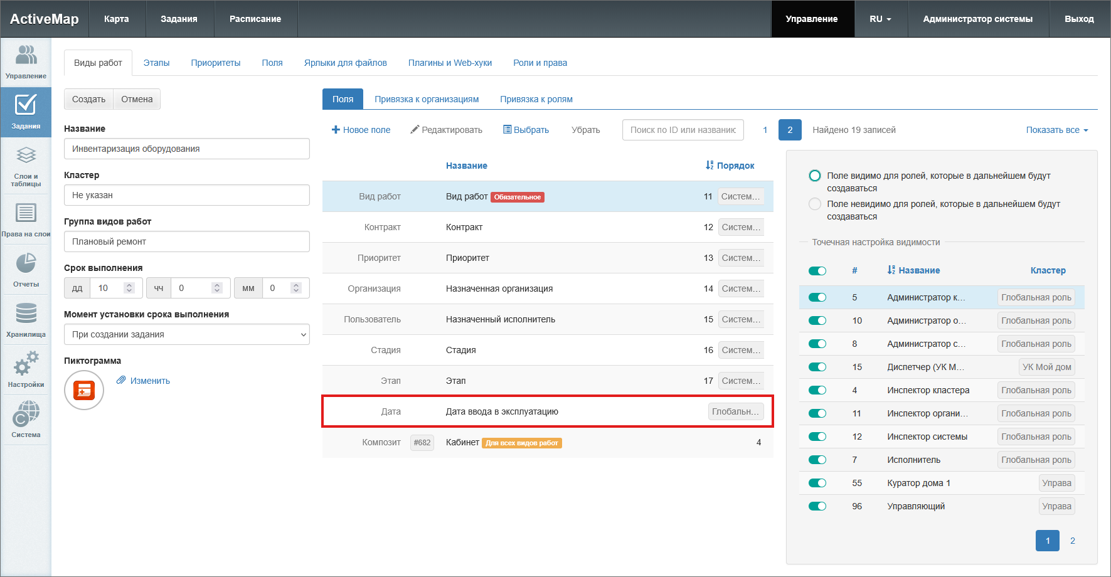This screenshot has height=577, width=1111.
Task: Open the RU language dropdown
Action: pos(880,19)
